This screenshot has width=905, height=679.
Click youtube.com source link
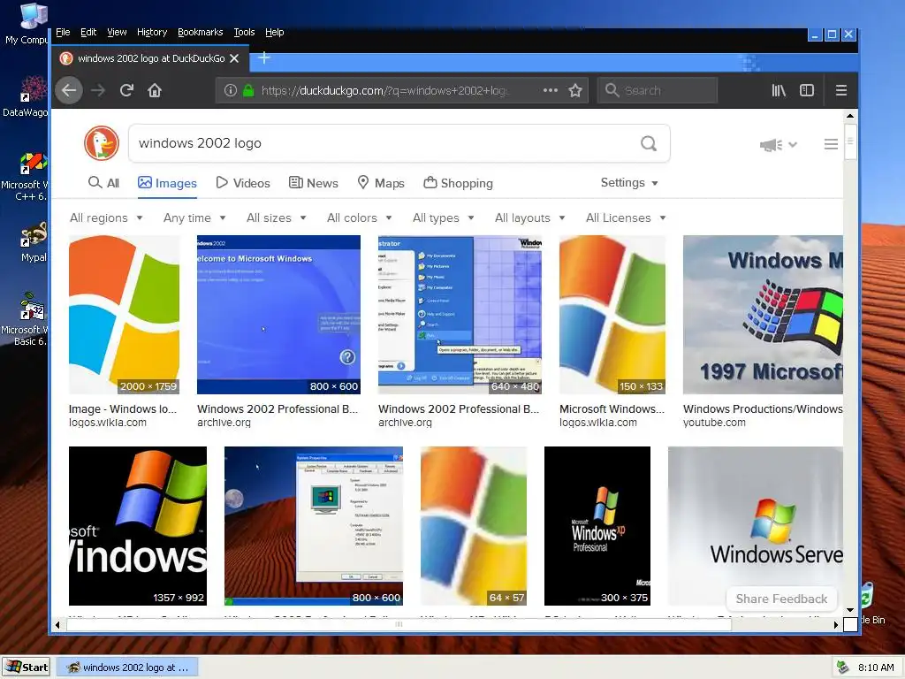pyautogui.click(x=714, y=423)
